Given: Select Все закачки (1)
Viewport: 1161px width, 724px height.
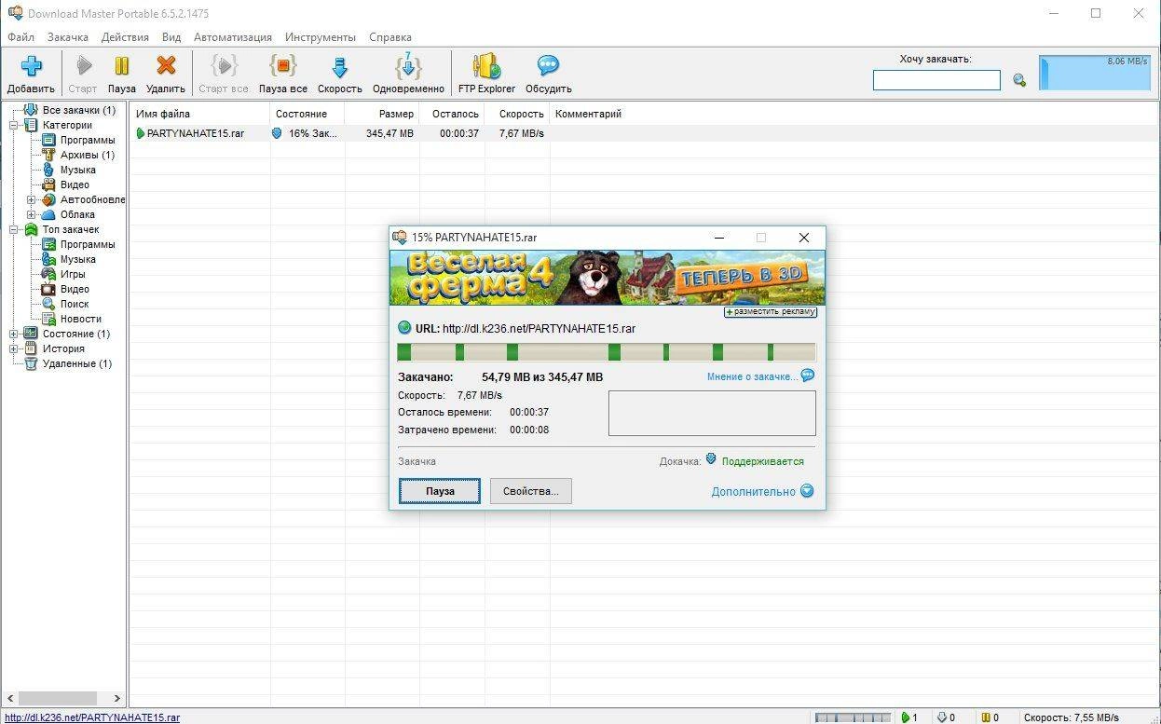Looking at the screenshot, I should [79, 110].
